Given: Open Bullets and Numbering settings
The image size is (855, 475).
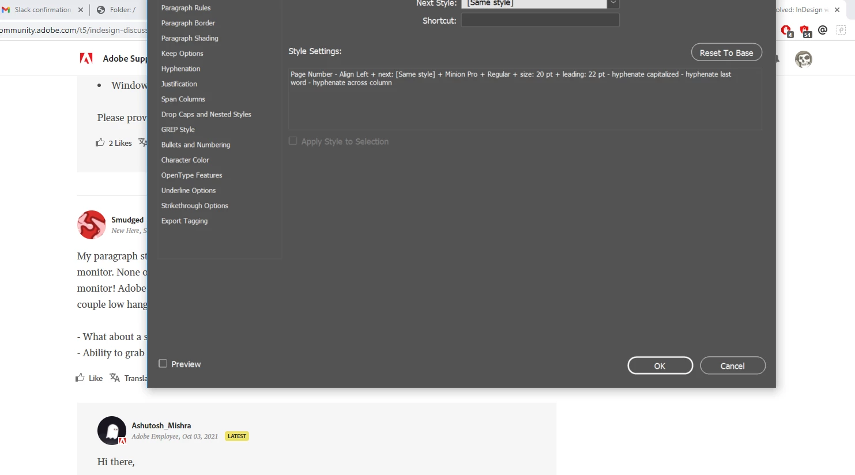Looking at the screenshot, I should click(195, 145).
